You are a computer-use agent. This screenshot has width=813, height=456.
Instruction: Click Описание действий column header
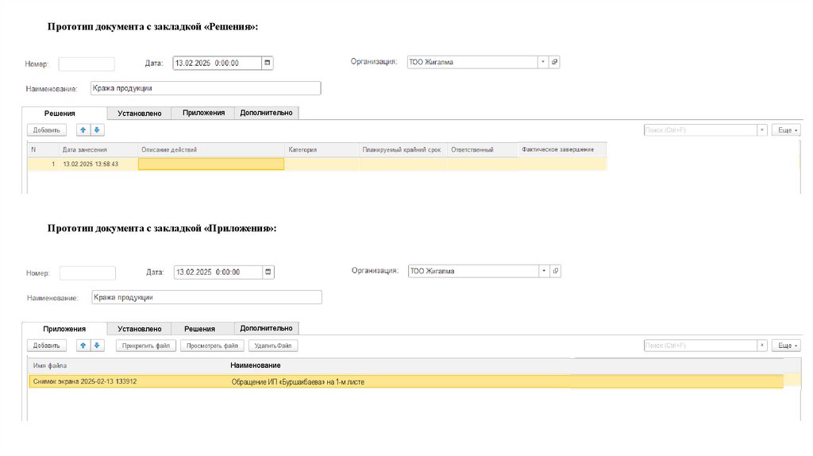(211, 149)
